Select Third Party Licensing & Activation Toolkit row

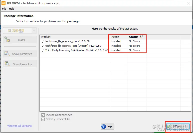(x=115, y=50)
